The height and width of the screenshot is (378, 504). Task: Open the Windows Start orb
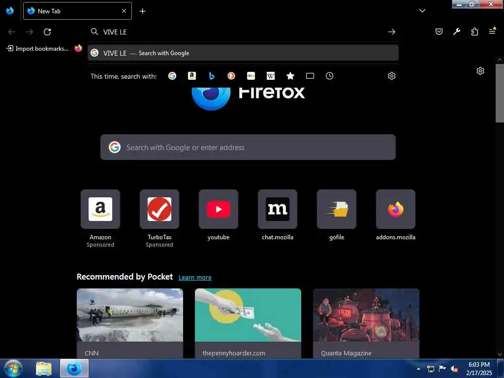click(13, 368)
